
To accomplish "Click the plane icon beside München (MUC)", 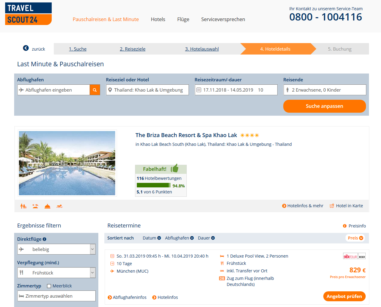I will tap(112, 271).
